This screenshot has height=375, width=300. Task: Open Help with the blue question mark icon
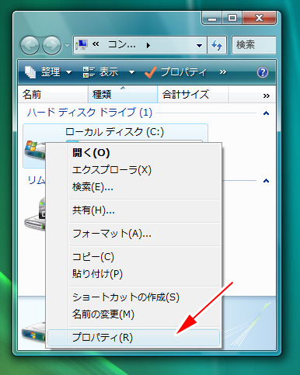[263, 72]
